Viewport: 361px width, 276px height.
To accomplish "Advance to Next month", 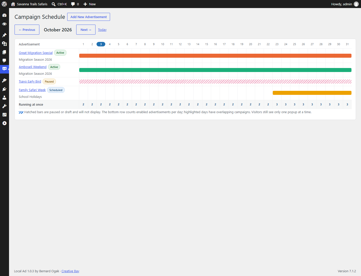I will pyautogui.click(x=86, y=30).
